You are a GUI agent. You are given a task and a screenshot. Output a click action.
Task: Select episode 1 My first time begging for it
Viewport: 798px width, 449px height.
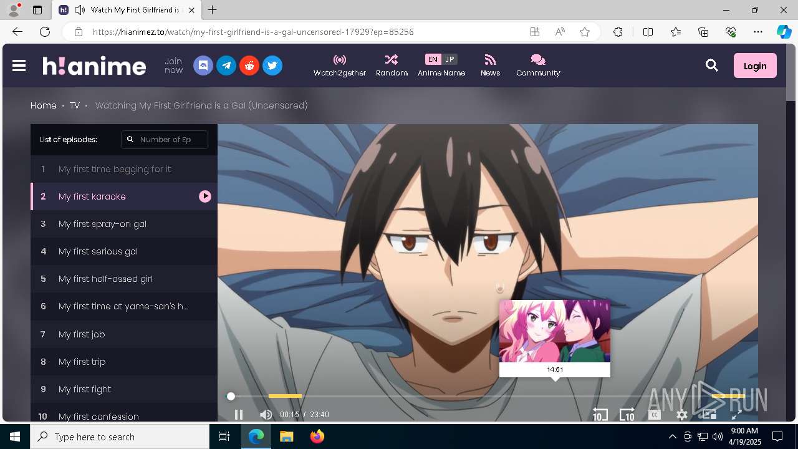(x=124, y=169)
